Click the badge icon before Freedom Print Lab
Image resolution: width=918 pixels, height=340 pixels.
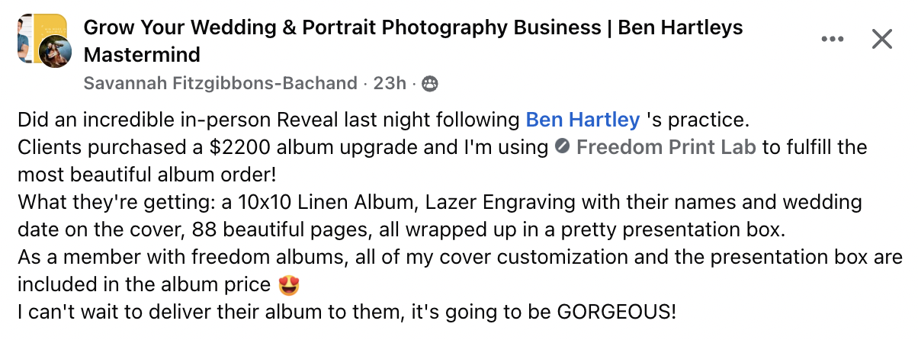click(x=563, y=147)
